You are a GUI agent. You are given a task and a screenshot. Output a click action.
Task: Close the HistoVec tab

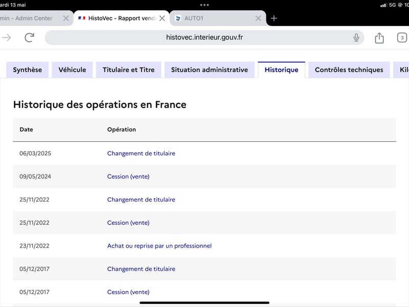click(x=162, y=18)
